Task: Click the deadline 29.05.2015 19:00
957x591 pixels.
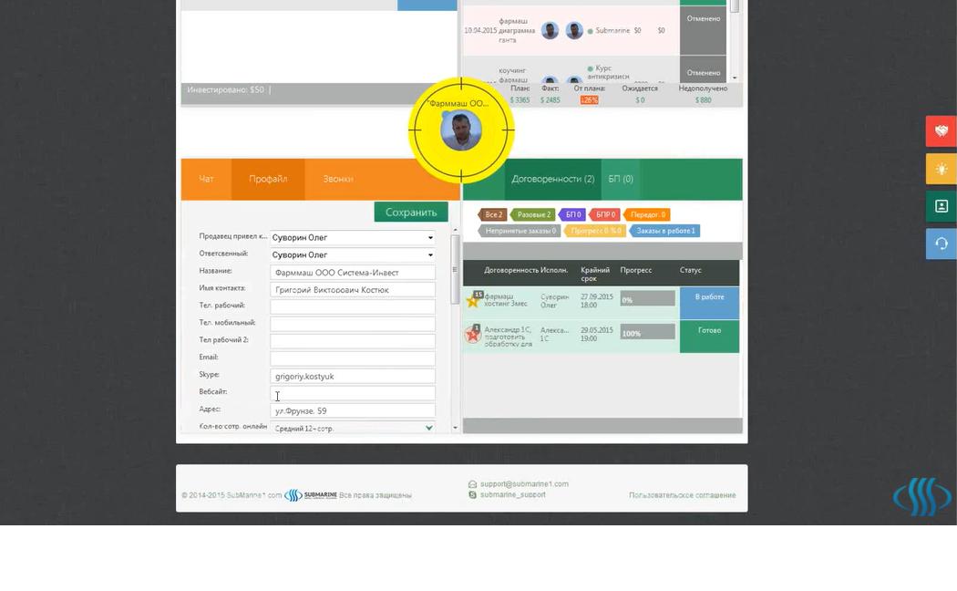Action: point(596,334)
